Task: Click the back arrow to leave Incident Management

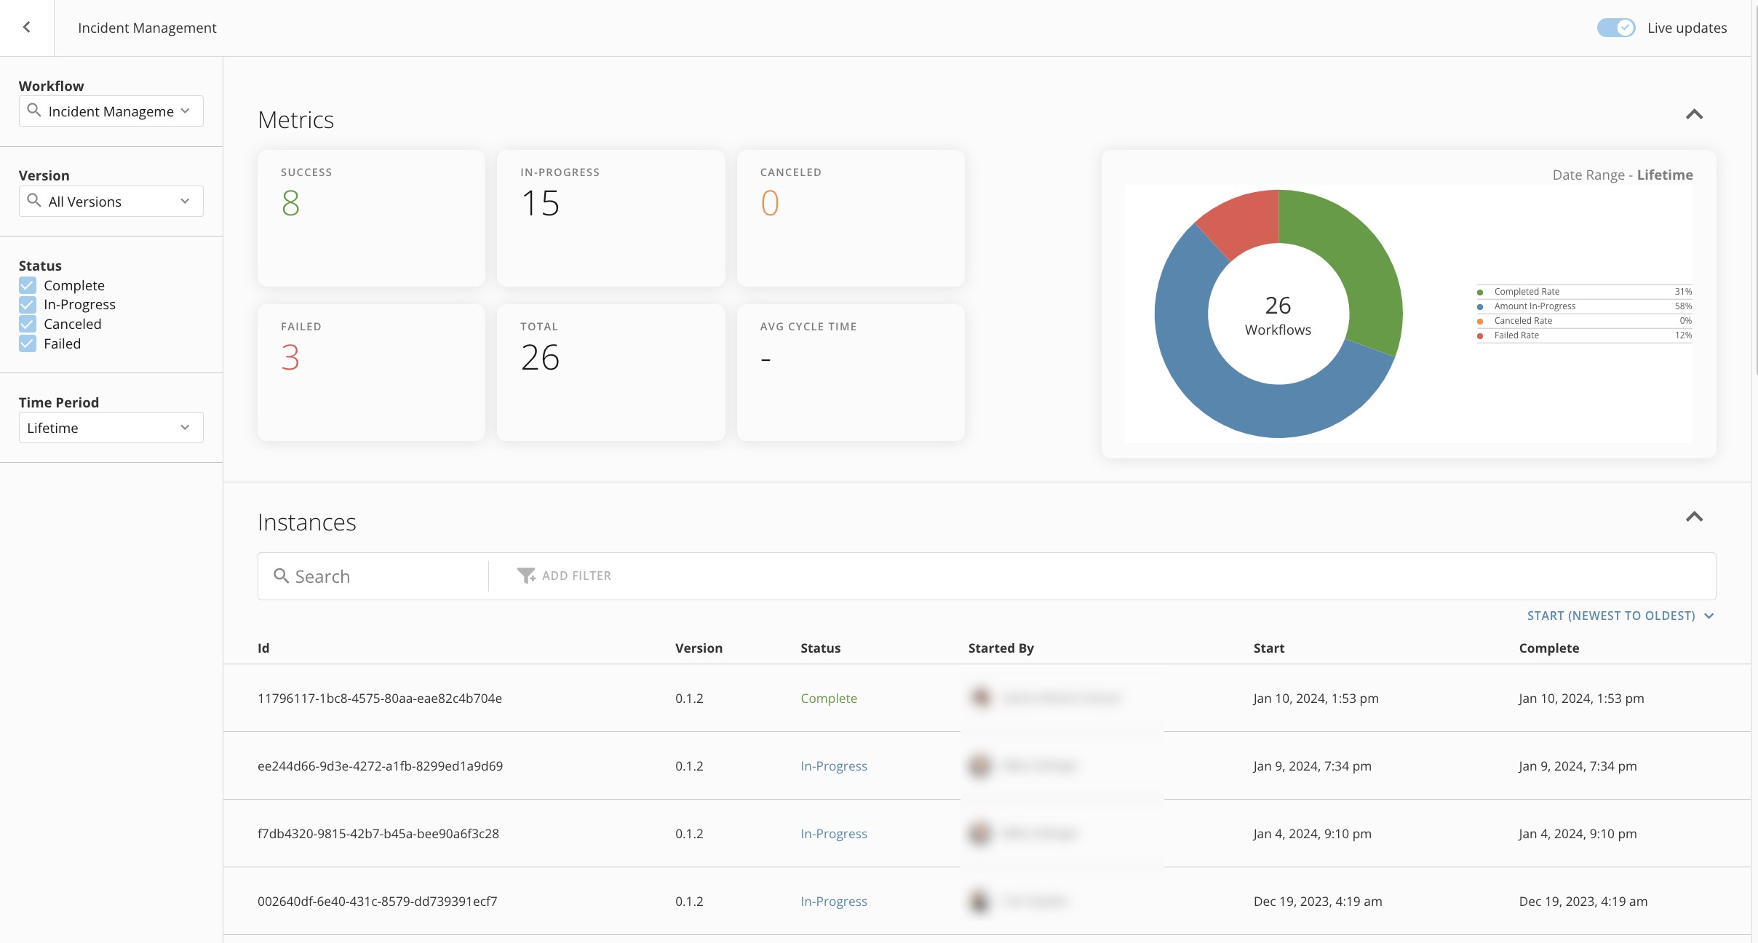Action: 27,27
